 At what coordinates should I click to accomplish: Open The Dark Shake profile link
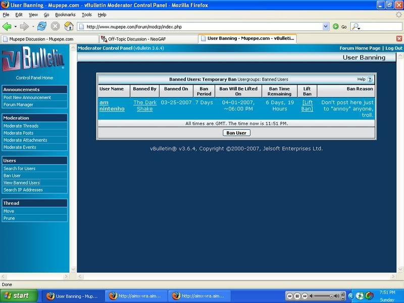145,106
